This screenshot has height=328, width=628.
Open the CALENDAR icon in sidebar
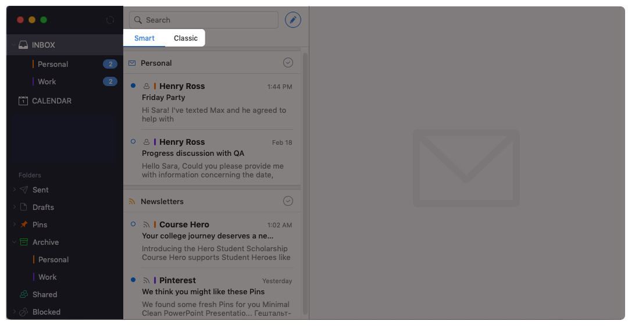click(23, 101)
